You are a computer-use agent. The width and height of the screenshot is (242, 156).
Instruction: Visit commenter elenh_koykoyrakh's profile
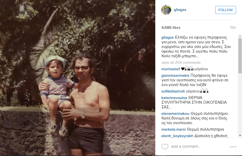tap(177, 136)
